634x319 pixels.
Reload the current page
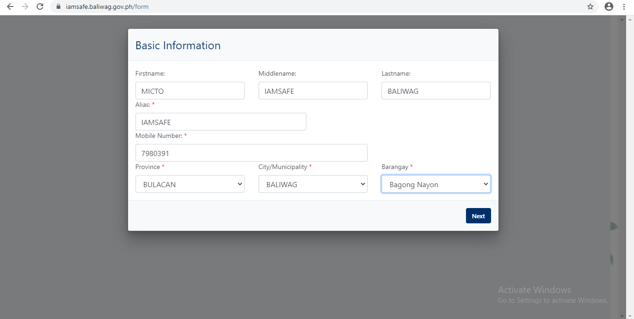(x=40, y=7)
